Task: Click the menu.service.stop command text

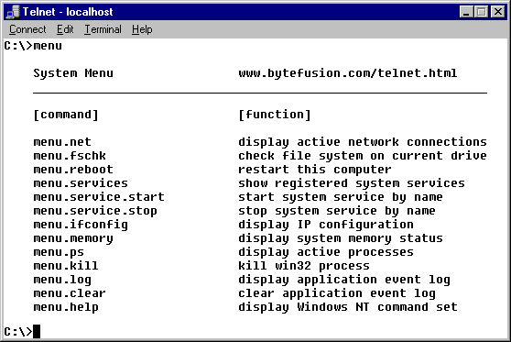Action: tap(95, 211)
